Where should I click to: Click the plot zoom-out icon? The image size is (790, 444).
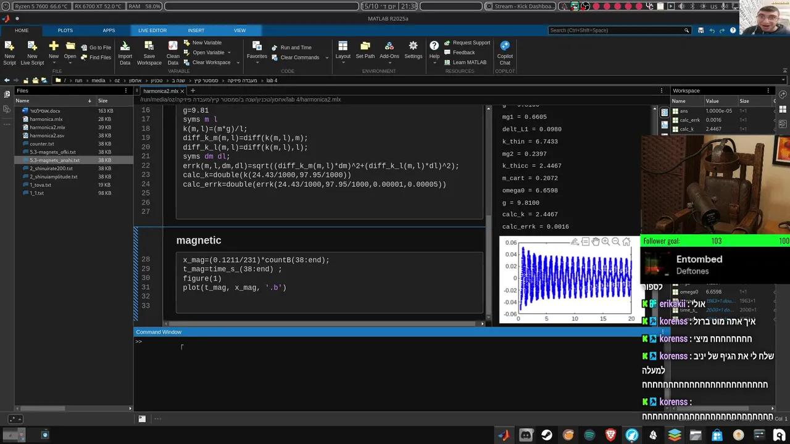[x=616, y=242]
